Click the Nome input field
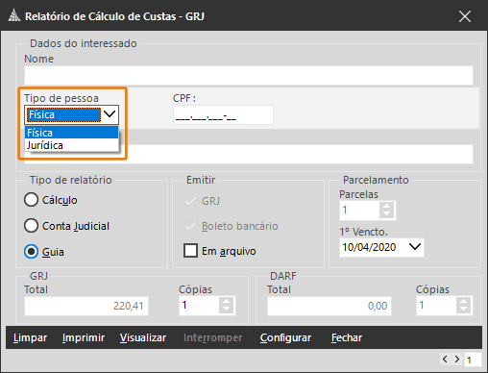Viewport: 488px width, 373px height. pos(249,75)
